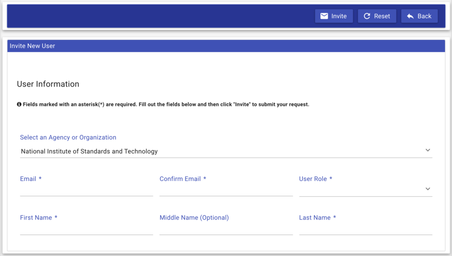The width and height of the screenshot is (452, 256).
Task: Click the envelope icon on the Invite button
Action: pyautogui.click(x=324, y=16)
